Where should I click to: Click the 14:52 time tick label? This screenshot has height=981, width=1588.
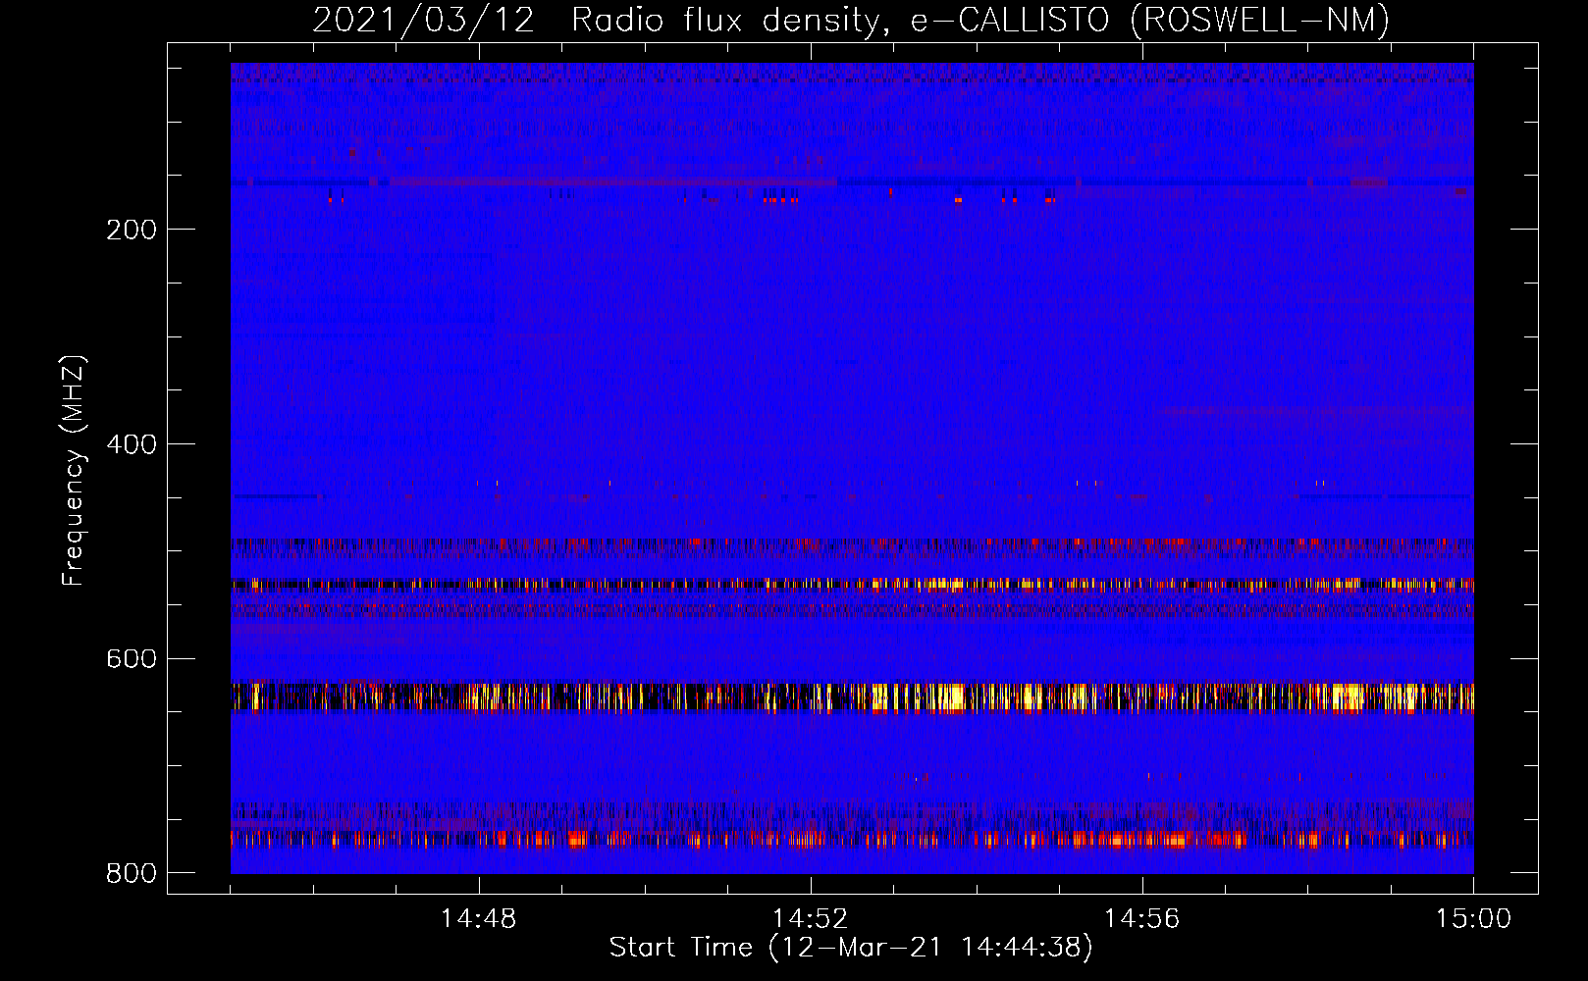tap(811, 919)
